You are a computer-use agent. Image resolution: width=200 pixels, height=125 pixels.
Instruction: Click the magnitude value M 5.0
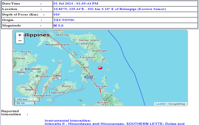pos(58,26)
